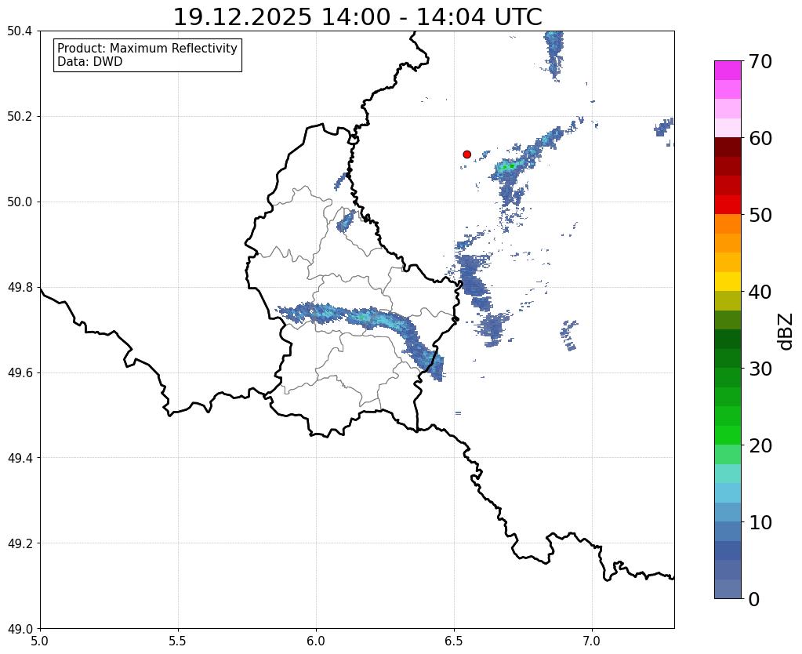This screenshot has height=654, width=802.
Task: Click latitude axis label '49.8'
Action: click(x=20, y=288)
